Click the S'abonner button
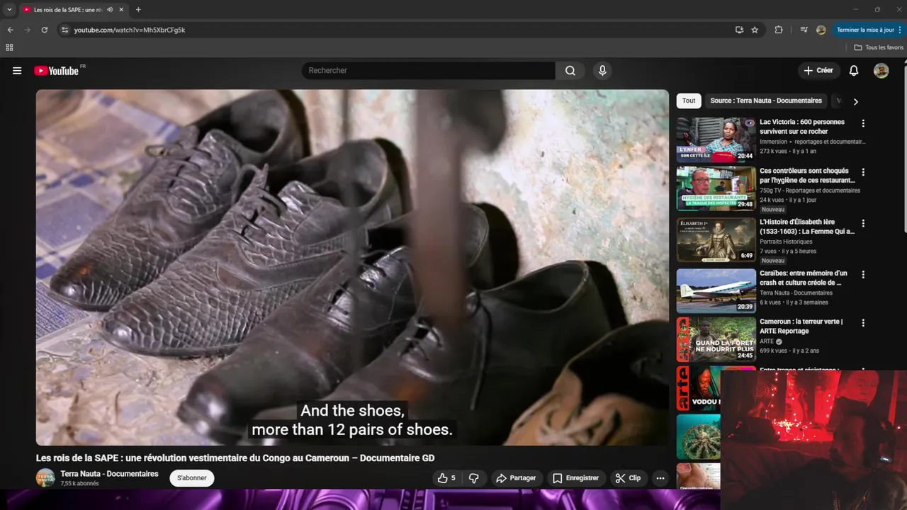Screen dimensions: 907x510 192,478
